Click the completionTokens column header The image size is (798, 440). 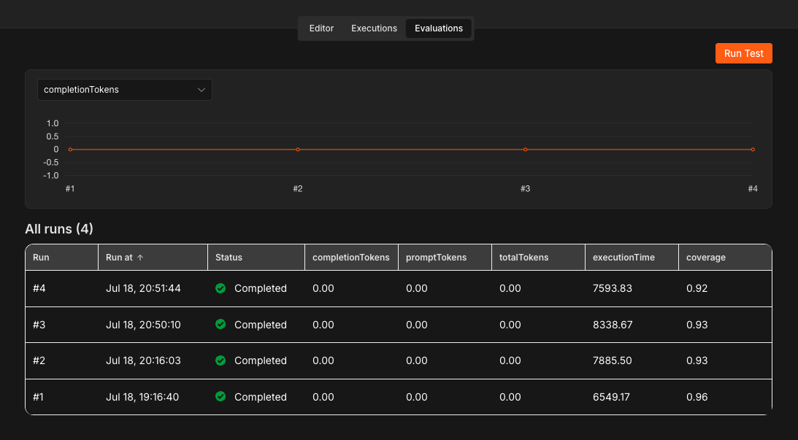pos(351,258)
